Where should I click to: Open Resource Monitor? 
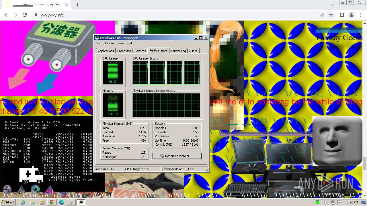[177, 156]
